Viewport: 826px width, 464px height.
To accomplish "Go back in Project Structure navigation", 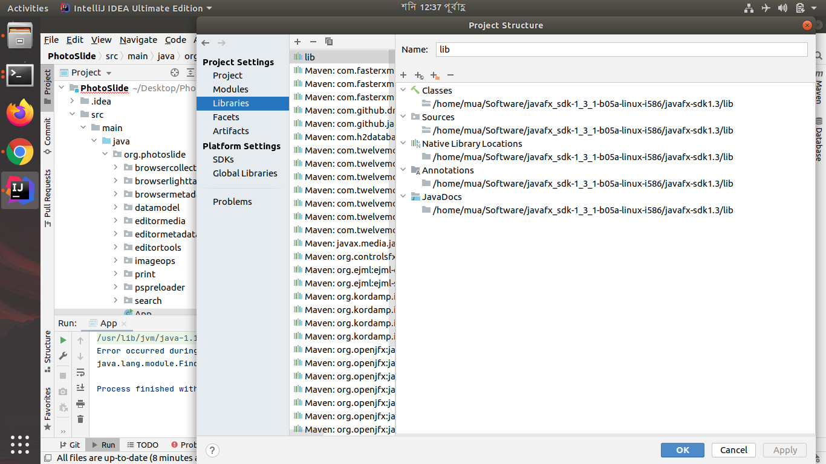I will 206,42.
